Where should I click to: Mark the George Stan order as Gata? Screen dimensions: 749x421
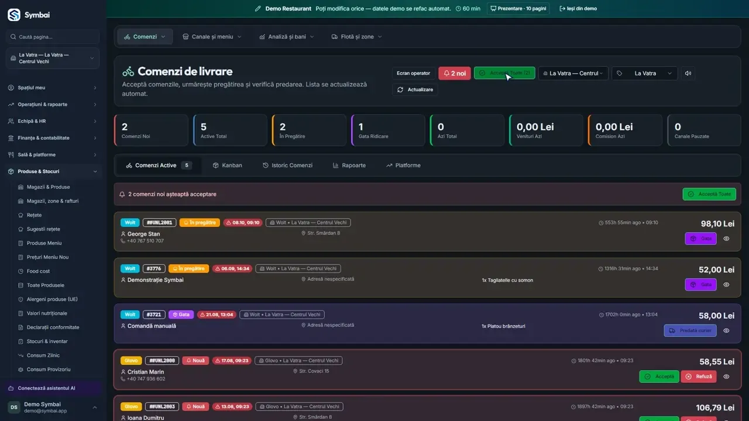tap(701, 239)
